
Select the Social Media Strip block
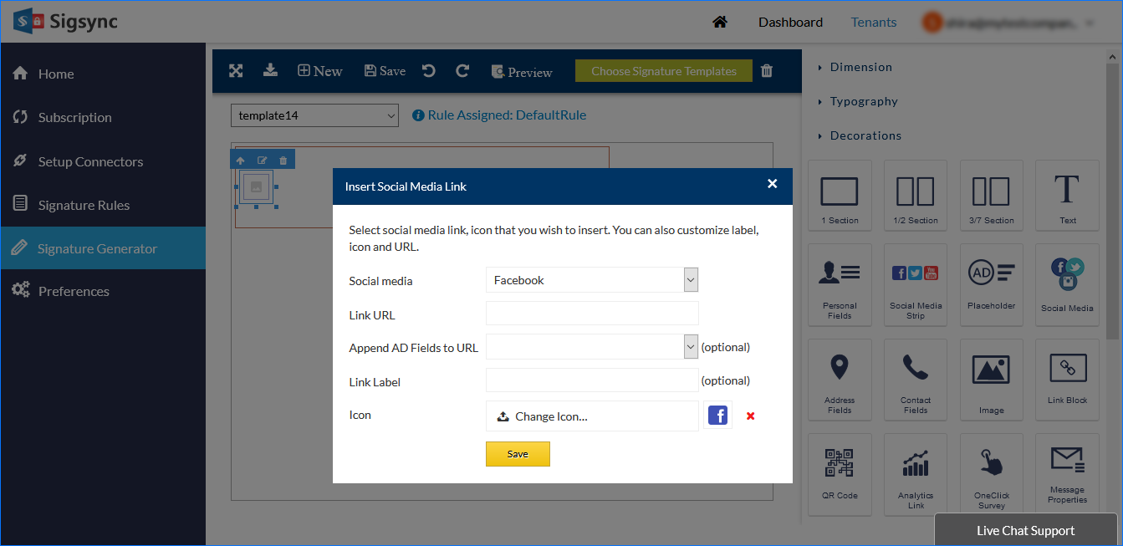tap(915, 285)
